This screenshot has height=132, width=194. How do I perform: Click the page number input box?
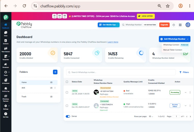click(x=176, y=116)
